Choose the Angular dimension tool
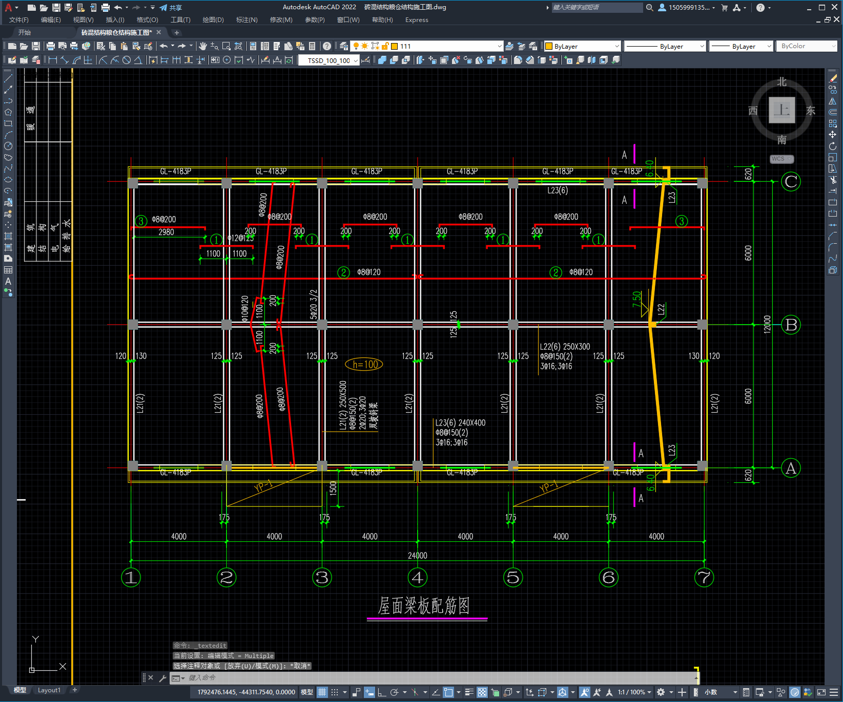 [138, 60]
